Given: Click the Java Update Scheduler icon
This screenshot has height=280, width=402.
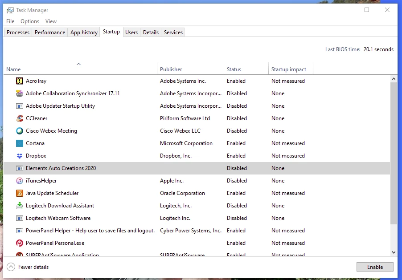Looking at the screenshot, I should click(20, 193).
